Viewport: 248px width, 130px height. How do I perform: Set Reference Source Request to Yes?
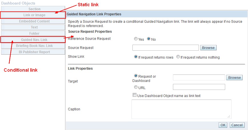[x=136, y=39]
